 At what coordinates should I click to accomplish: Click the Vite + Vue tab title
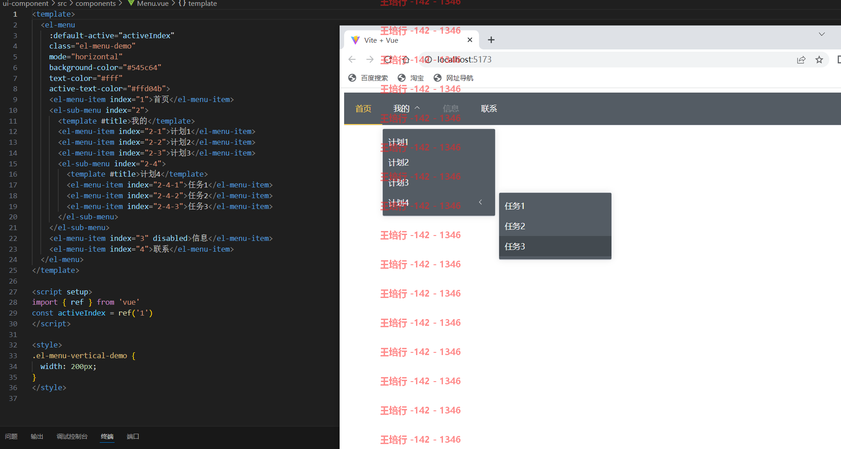381,40
